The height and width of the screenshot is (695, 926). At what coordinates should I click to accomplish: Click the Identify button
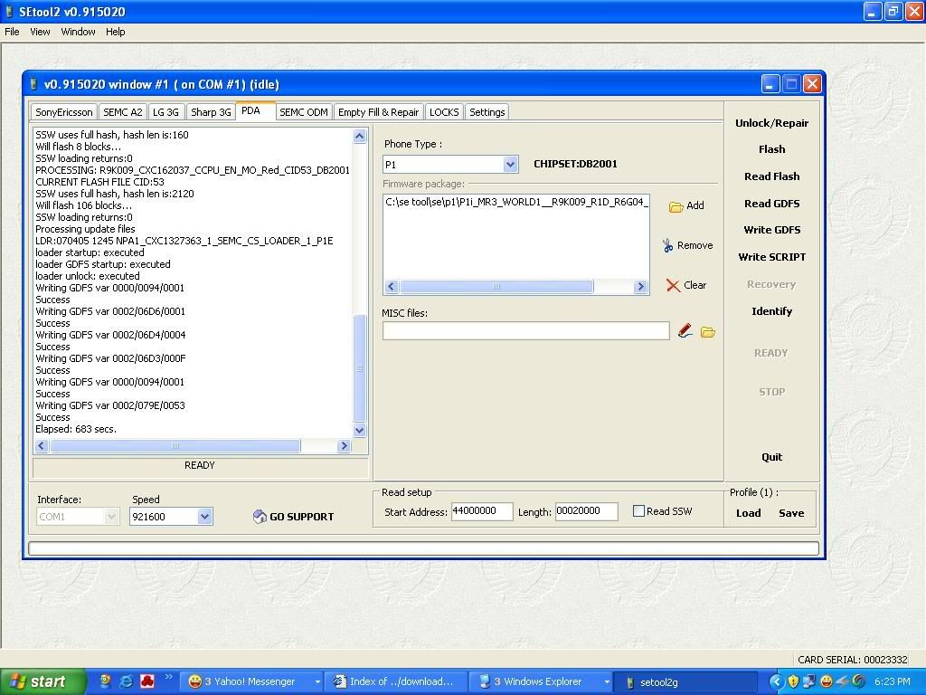click(772, 311)
